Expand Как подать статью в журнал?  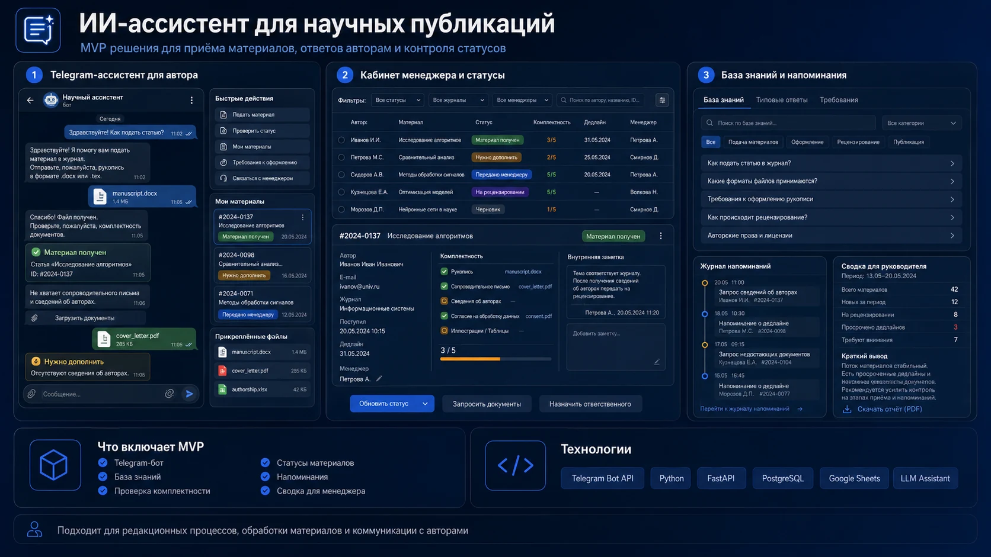(831, 163)
